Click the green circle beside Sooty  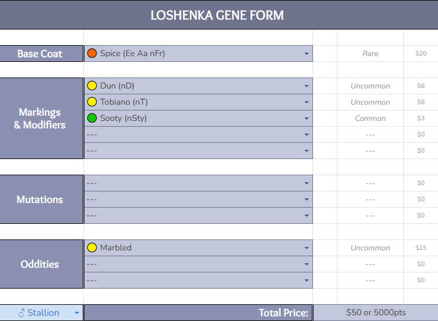point(91,118)
